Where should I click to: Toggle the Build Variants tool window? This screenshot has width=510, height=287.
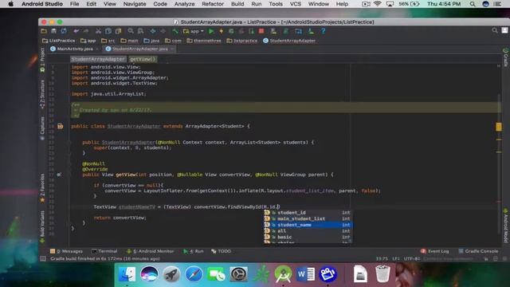click(x=42, y=226)
